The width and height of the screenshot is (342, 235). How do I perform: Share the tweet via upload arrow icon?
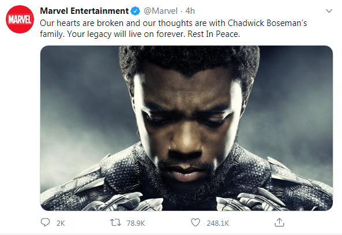pyautogui.click(x=279, y=222)
